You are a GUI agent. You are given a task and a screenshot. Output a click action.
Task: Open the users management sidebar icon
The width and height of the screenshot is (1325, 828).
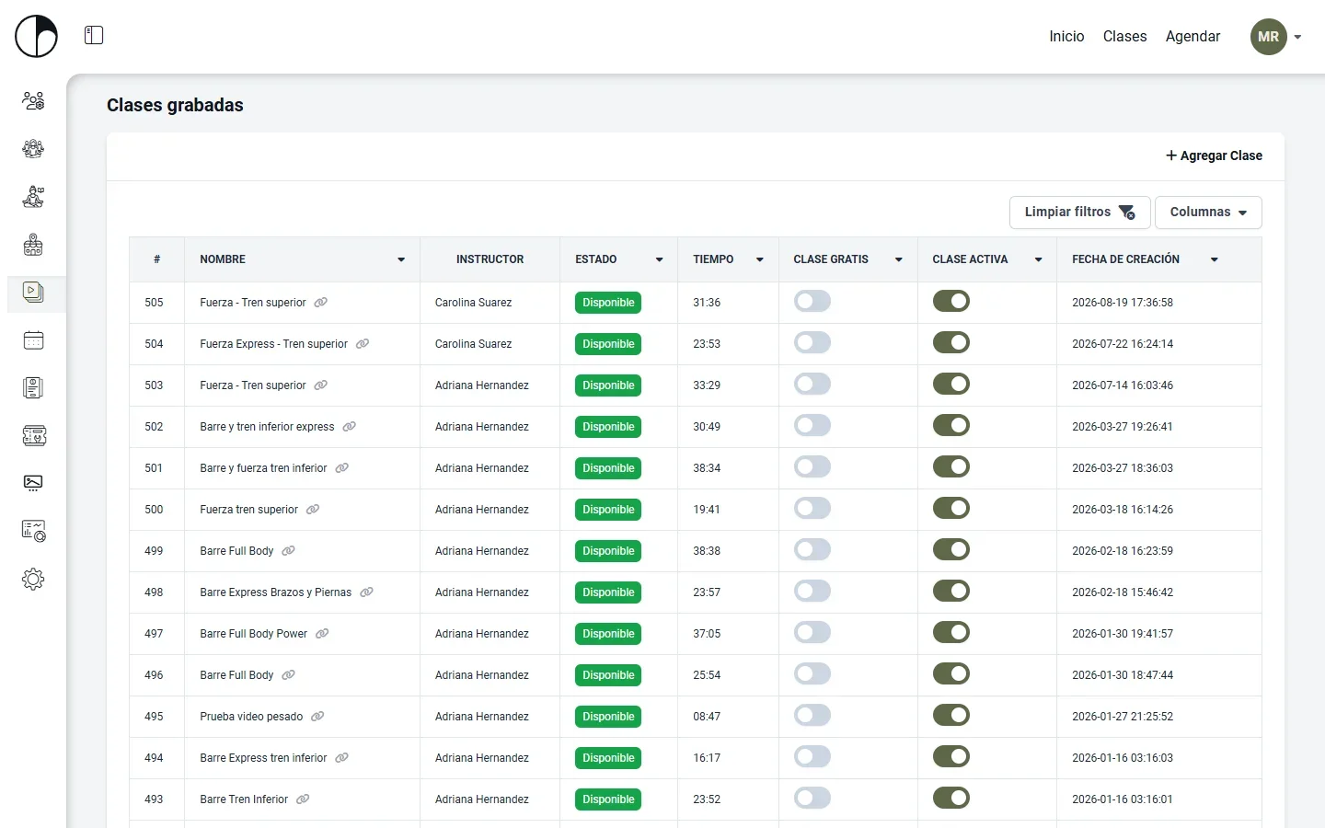(x=33, y=101)
